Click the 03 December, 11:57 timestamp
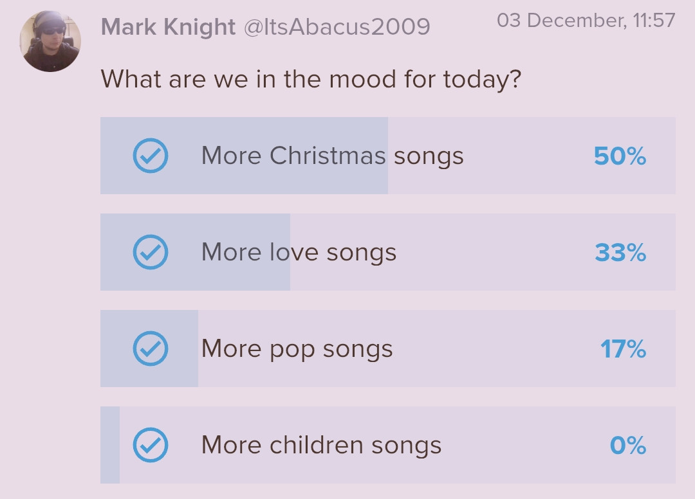 pyautogui.click(x=586, y=21)
